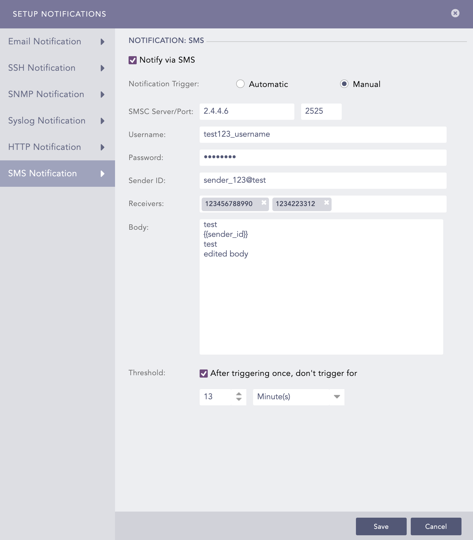Open SNMP Notification section
This screenshot has height=540, width=473.
46,94
